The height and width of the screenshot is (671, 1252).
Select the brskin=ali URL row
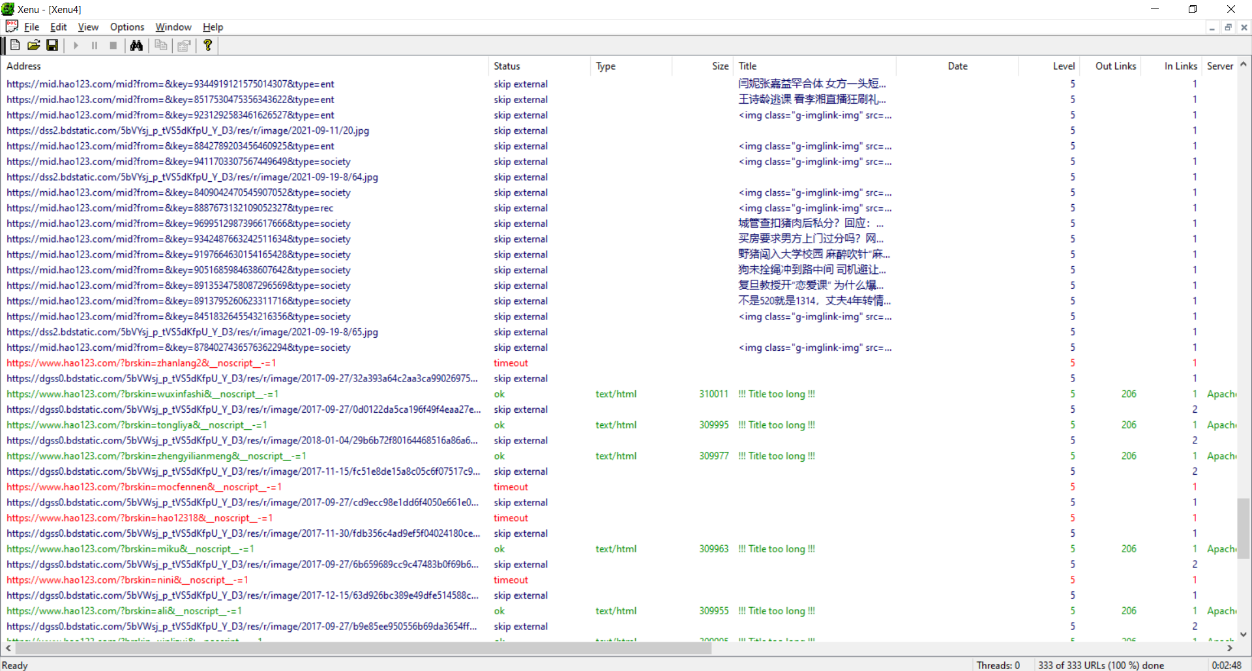619,611
